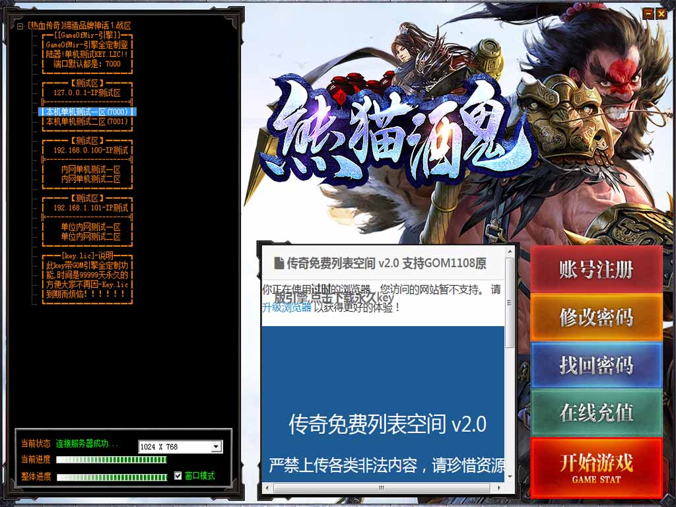This screenshot has width=676, height=507.
Task: Start the game with 开始游戏 button
Action: point(596,467)
